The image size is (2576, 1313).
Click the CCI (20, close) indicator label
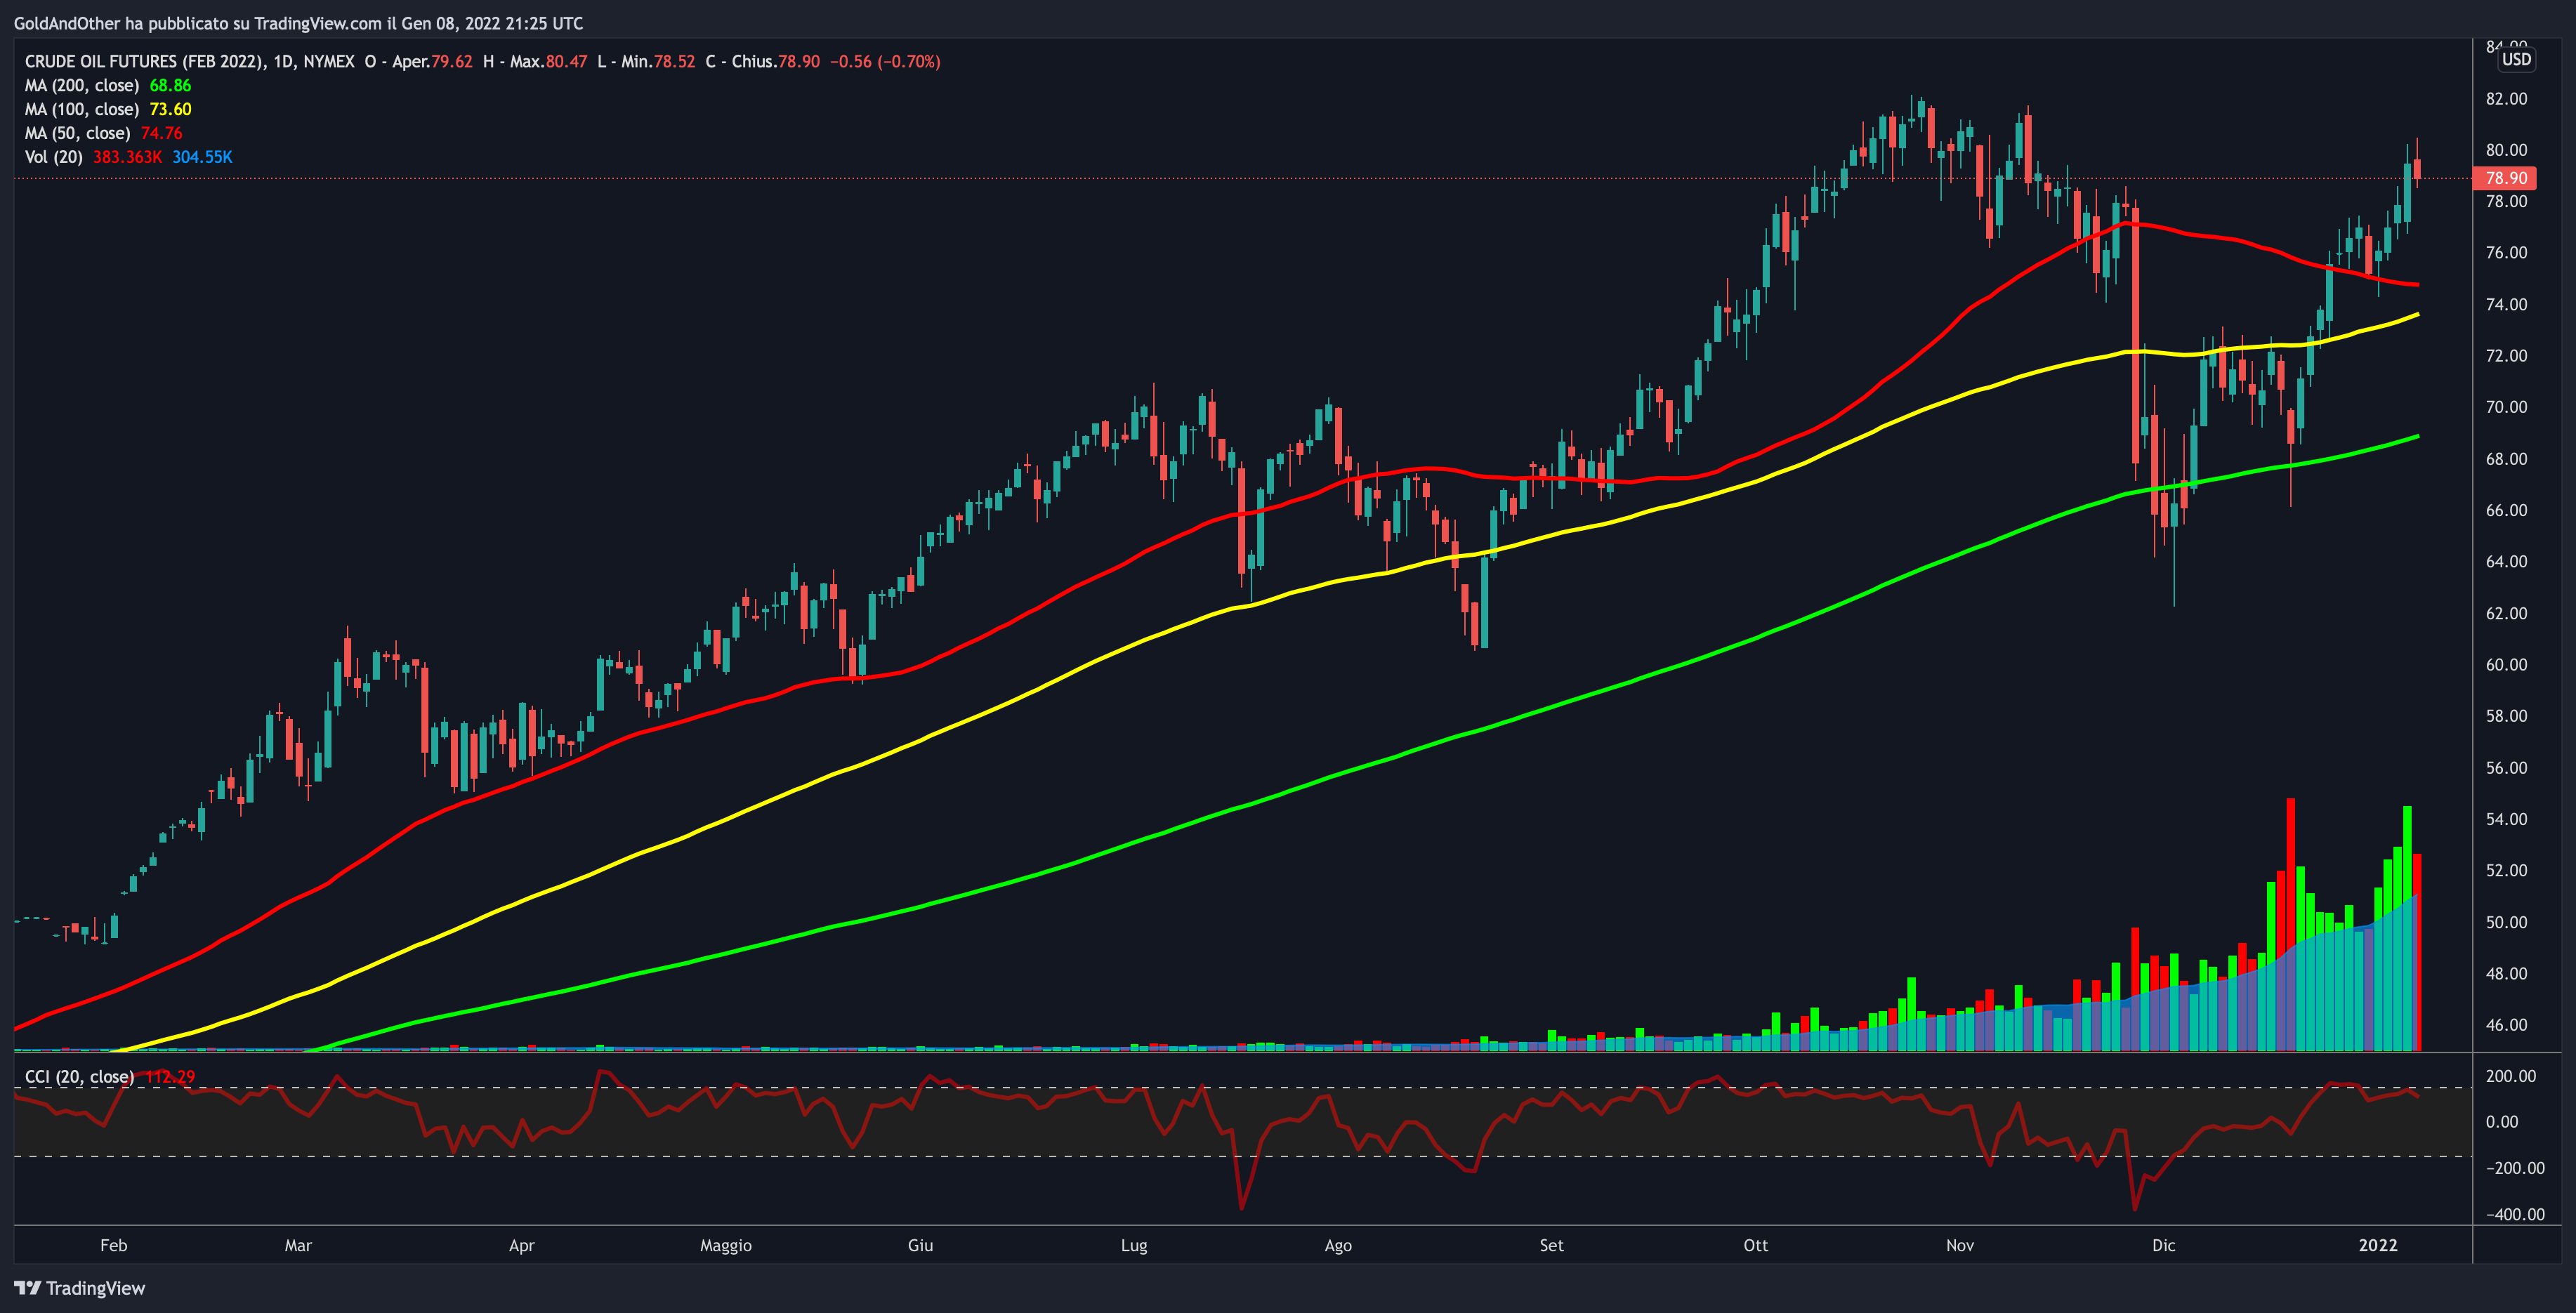(79, 1077)
